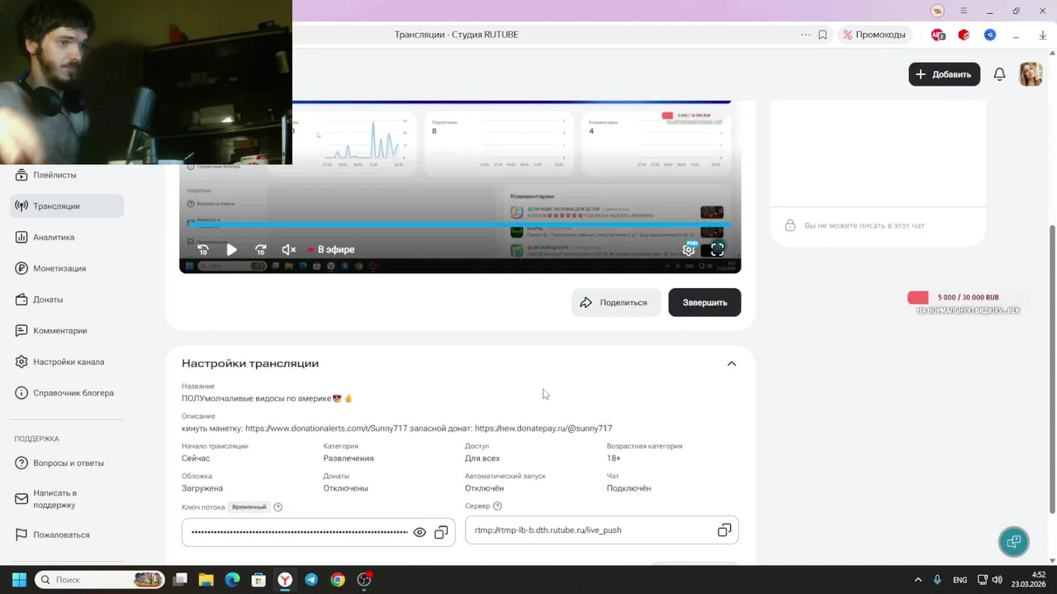Open the Ключ потока help tooltip icon
Screen dimensions: 1057x594
tap(277, 507)
